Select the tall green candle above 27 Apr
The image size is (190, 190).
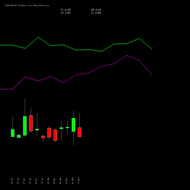tap(25, 126)
